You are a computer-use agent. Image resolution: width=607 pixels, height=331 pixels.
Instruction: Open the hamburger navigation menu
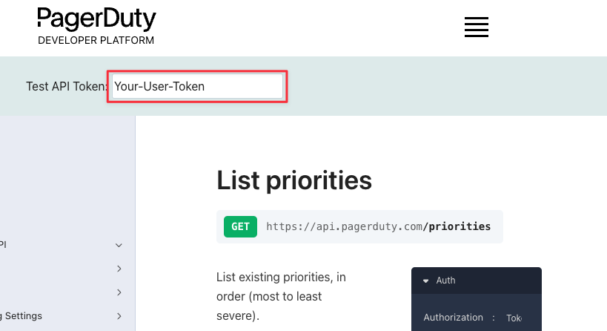tap(476, 27)
